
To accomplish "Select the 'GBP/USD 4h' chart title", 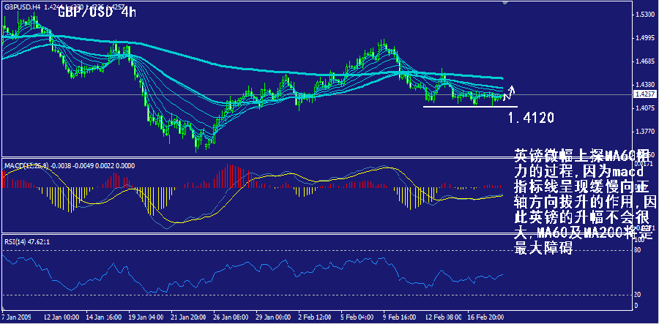I will click(96, 12).
